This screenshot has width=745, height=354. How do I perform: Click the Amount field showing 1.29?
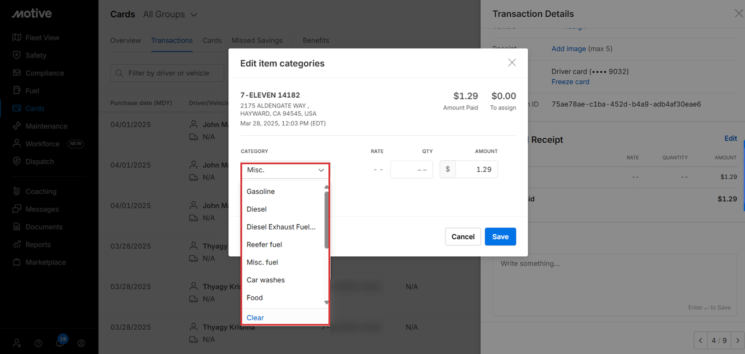pyautogui.click(x=476, y=169)
